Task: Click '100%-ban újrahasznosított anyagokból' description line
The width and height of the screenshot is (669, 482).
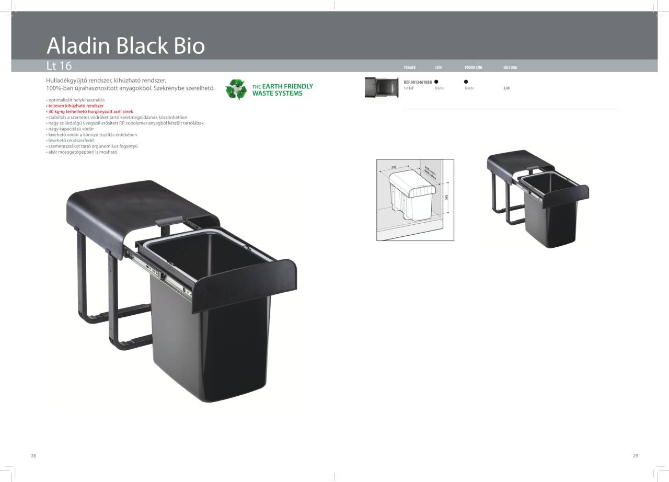Action: click(x=131, y=88)
